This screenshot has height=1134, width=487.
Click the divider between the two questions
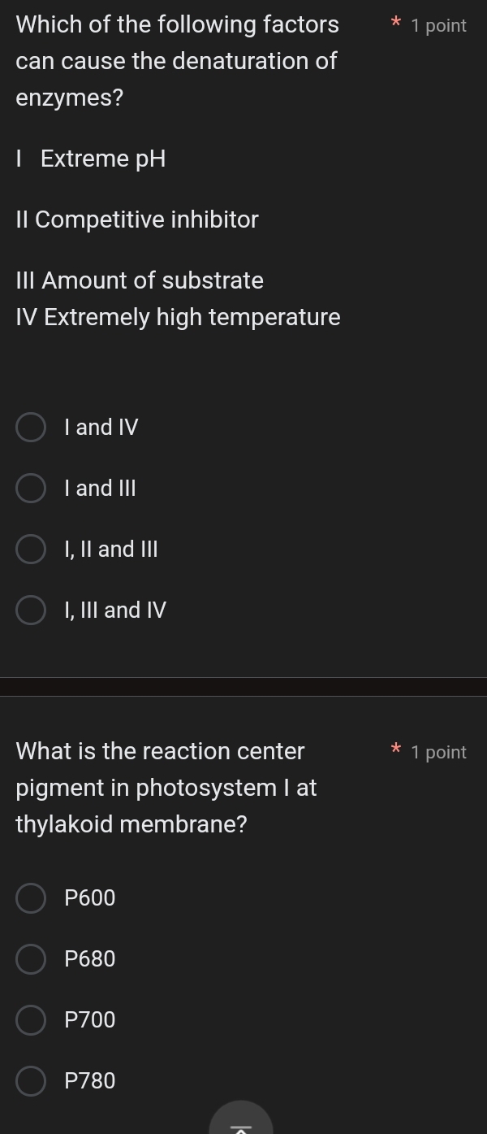point(243,688)
